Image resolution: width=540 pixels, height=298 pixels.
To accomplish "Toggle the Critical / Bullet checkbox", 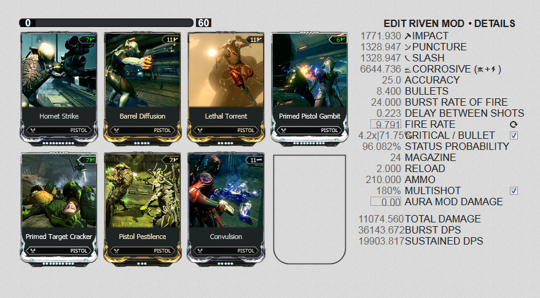I will [x=514, y=135].
